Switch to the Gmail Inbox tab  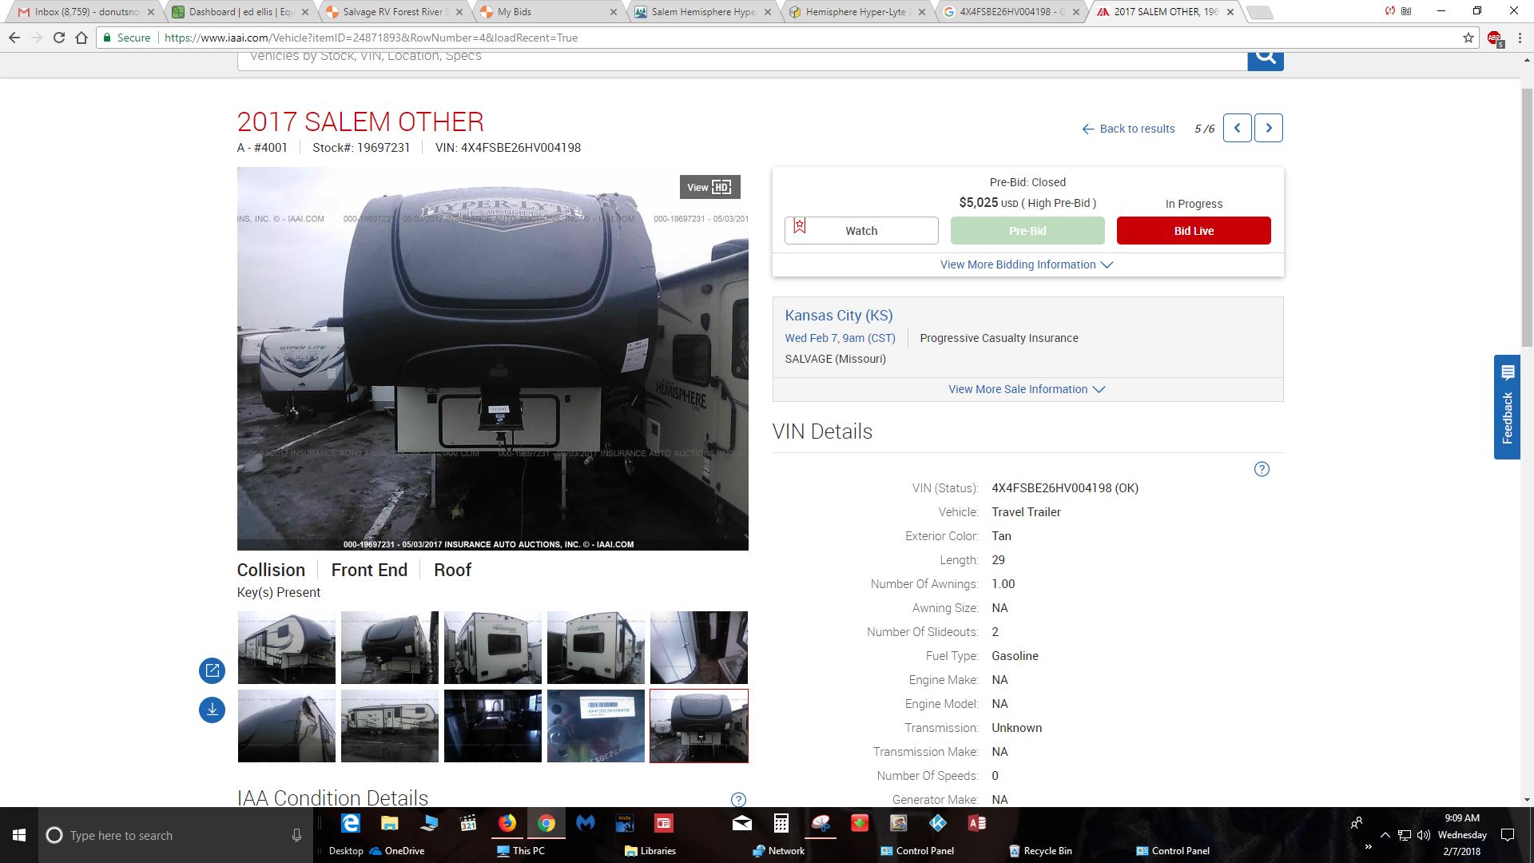[86, 12]
